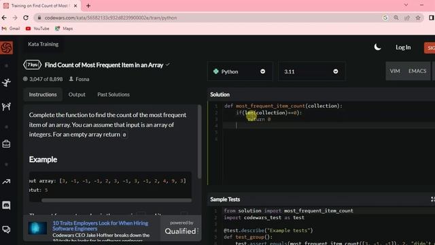Screen dimensions: 435x245
Task: Toggle the browser side panel icon
Action: point(432,18)
